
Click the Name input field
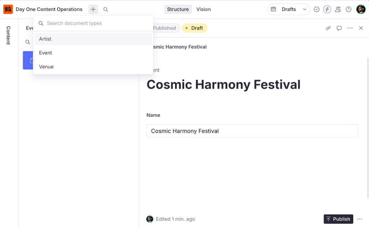coord(252,131)
